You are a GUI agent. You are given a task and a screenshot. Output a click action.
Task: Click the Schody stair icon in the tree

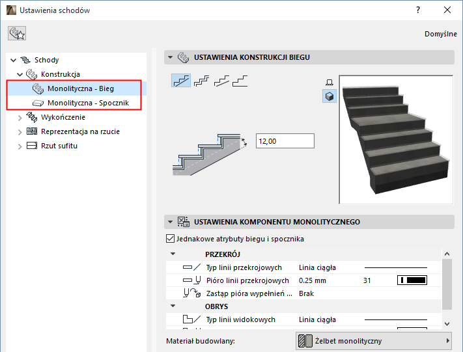tap(25, 60)
